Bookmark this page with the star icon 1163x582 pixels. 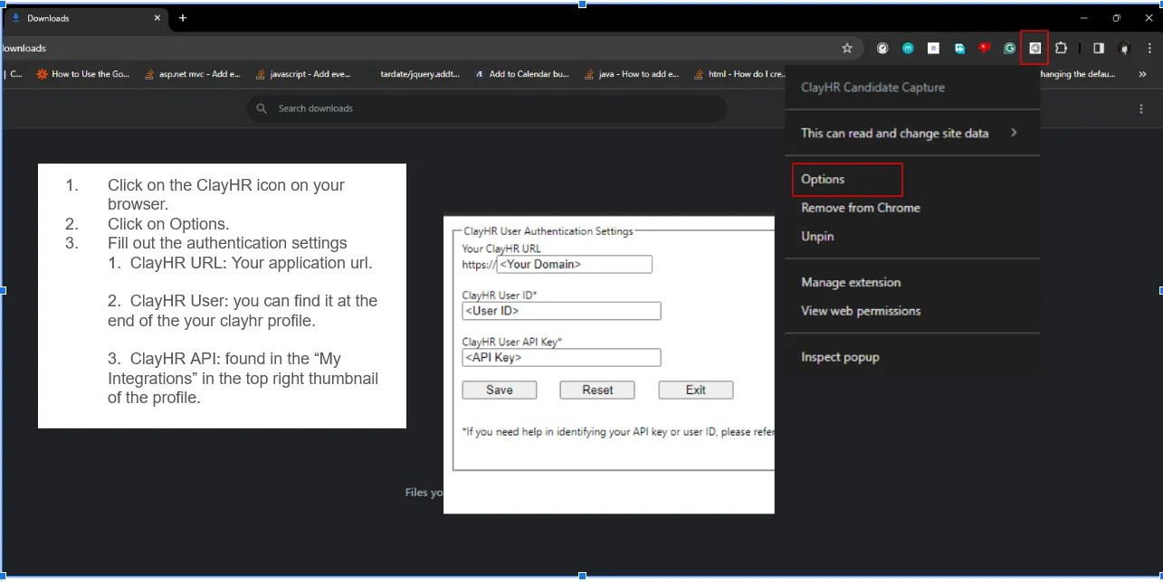pyautogui.click(x=847, y=48)
